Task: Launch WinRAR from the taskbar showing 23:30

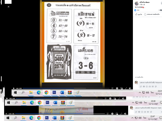Action: [x=63, y=103]
